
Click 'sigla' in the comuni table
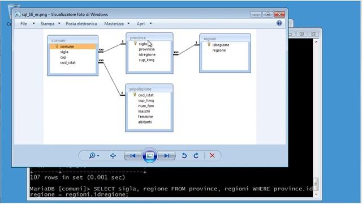(x=64, y=52)
